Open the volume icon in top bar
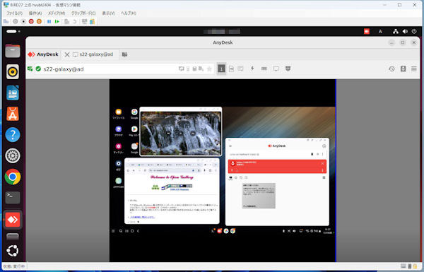 pyautogui.click(x=405, y=31)
